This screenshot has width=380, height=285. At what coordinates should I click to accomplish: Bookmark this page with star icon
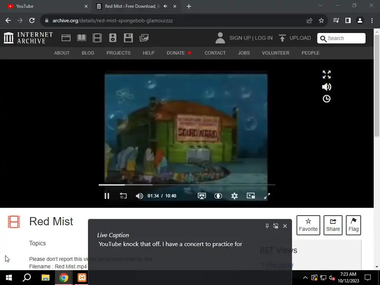(x=321, y=21)
